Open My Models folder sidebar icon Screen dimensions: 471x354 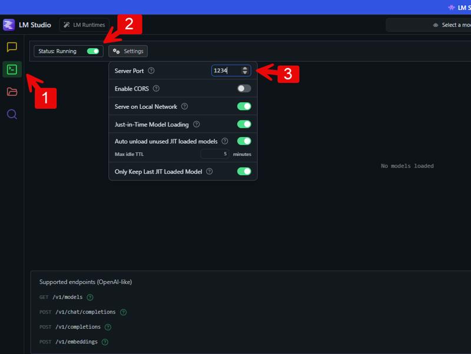click(12, 92)
